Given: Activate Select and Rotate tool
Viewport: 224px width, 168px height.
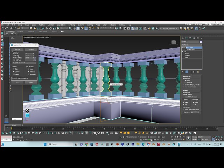Looking at the screenshot, I should click(x=50, y=28).
